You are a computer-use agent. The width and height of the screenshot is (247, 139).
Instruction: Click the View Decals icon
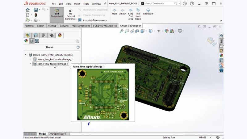pyautogui.click(x=31, y=41)
